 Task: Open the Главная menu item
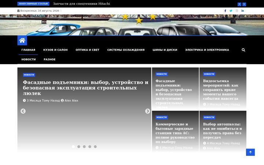pos(28,50)
